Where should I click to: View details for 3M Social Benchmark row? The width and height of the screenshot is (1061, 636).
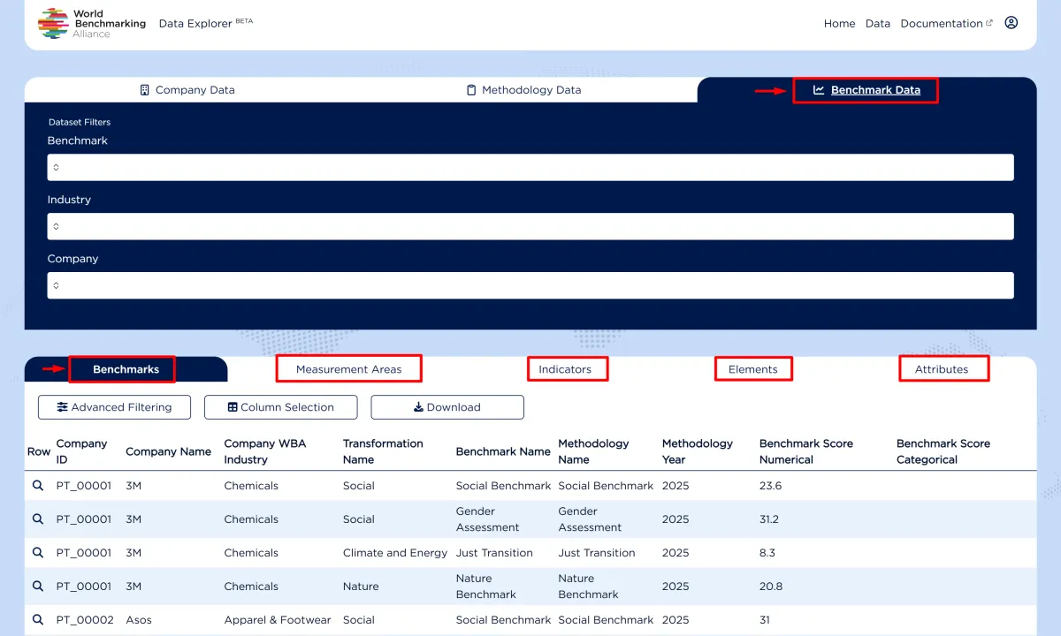38,486
